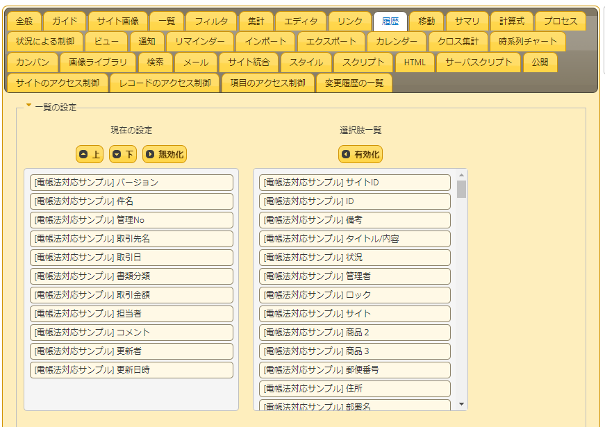The width and height of the screenshot is (605, 427).
Task: Click the scroll-down arrow of 選択肢一覧
Action: [461, 404]
